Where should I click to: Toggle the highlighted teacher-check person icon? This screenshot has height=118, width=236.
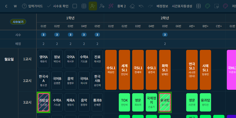tap(93, 6)
